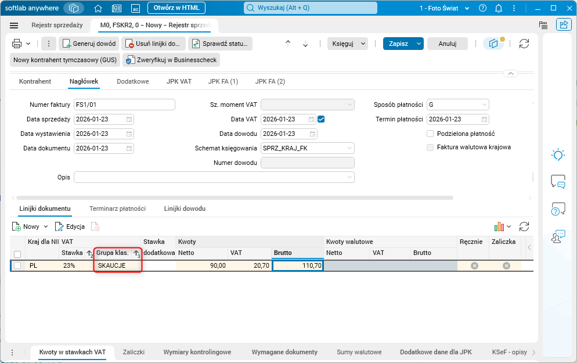Image resolution: width=577 pixels, height=363 pixels.
Task: Expand the Opis dropdown
Action: 349,177
